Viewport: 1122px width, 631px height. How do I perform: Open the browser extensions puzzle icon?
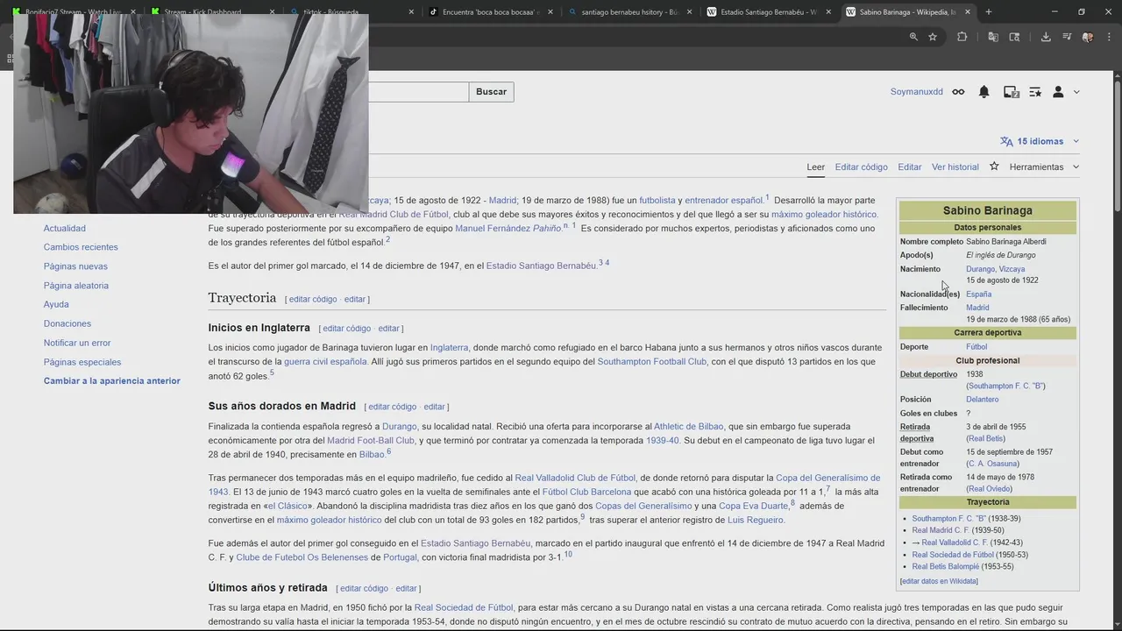pyautogui.click(x=962, y=37)
